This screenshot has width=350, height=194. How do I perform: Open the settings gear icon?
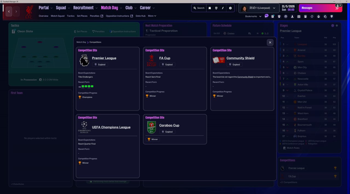(x=230, y=8)
